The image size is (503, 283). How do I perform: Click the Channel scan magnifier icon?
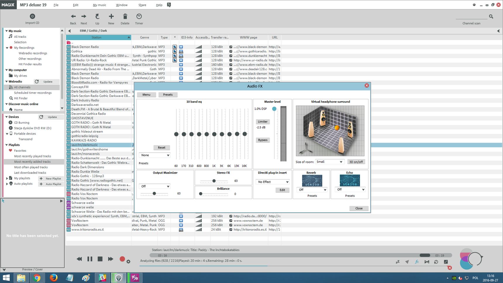pos(491,17)
